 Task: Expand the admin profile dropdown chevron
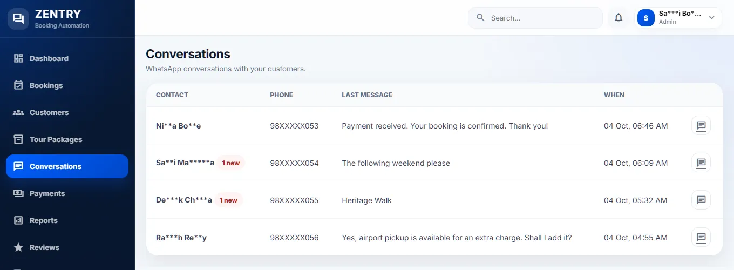[x=711, y=18]
